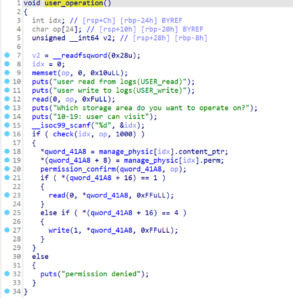Click 0x28u constant on line 7
293x298 pixels.
click(122, 55)
